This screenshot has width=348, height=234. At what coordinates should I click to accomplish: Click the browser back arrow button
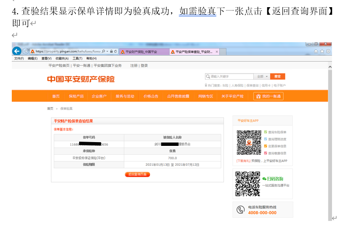click(x=17, y=51)
